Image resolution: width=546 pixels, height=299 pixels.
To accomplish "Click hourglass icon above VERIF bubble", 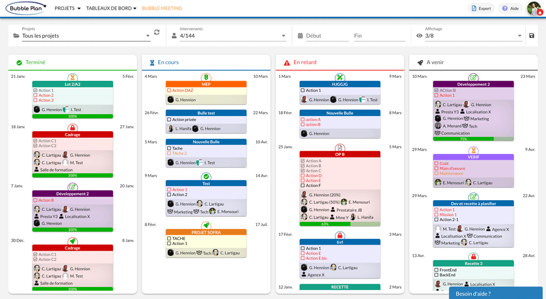I will pos(473,150).
